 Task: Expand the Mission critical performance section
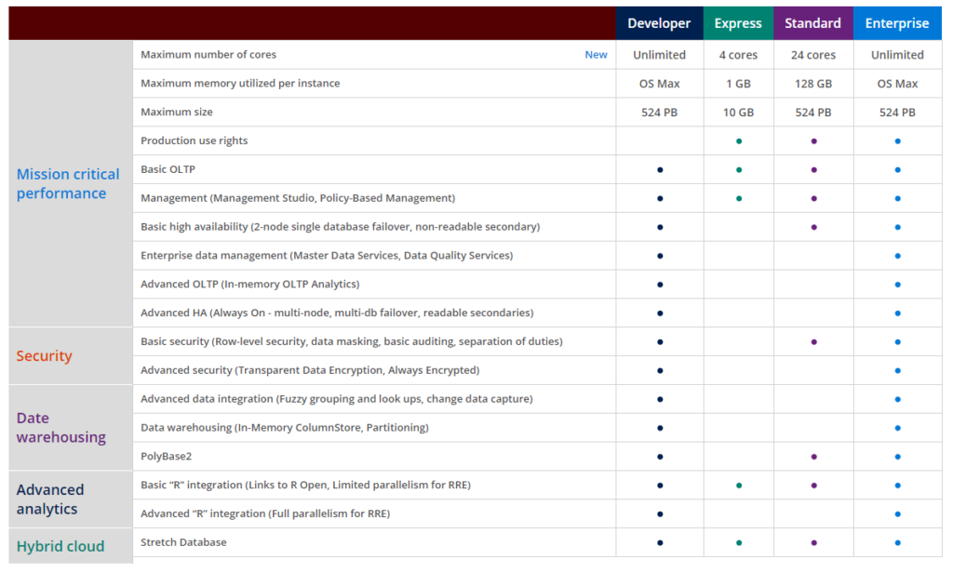[x=68, y=183]
